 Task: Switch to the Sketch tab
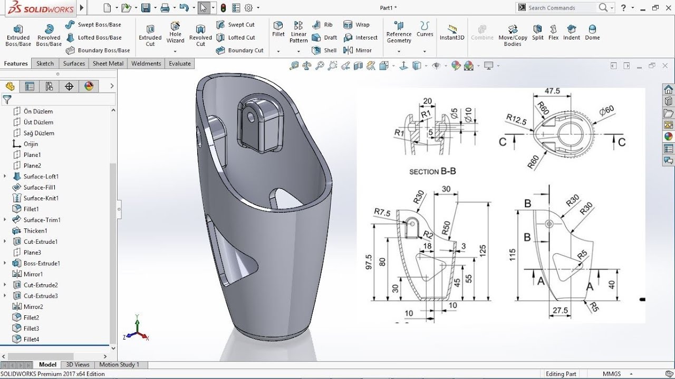click(x=45, y=64)
